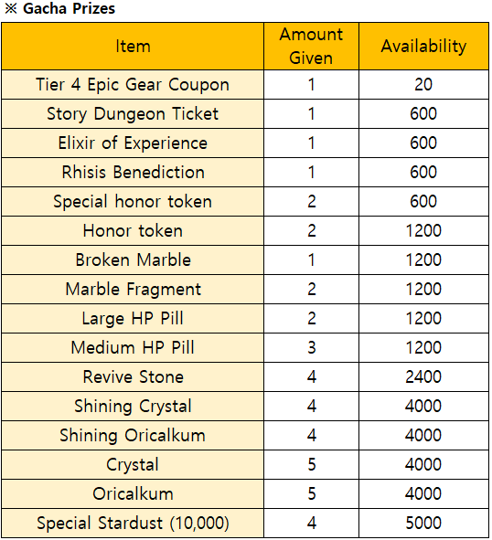The height and width of the screenshot is (540, 492).
Task: Select the Large HP Pill cell
Action: 133,319
